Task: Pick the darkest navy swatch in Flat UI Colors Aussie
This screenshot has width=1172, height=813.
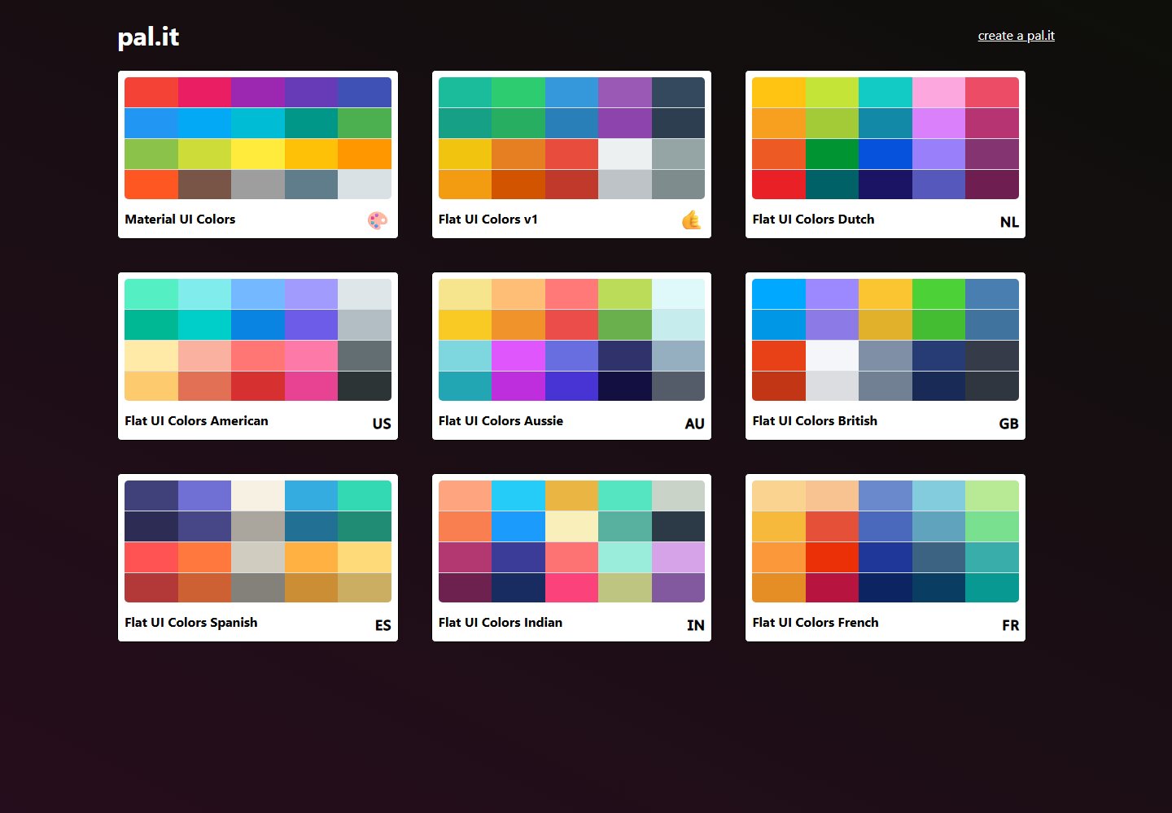Action: tap(625, 386)
